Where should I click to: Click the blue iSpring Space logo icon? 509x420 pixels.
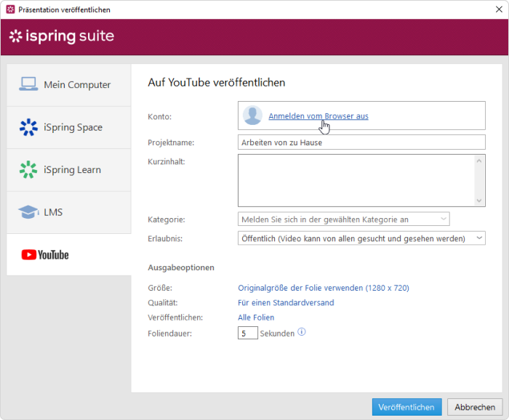point(28,127)
